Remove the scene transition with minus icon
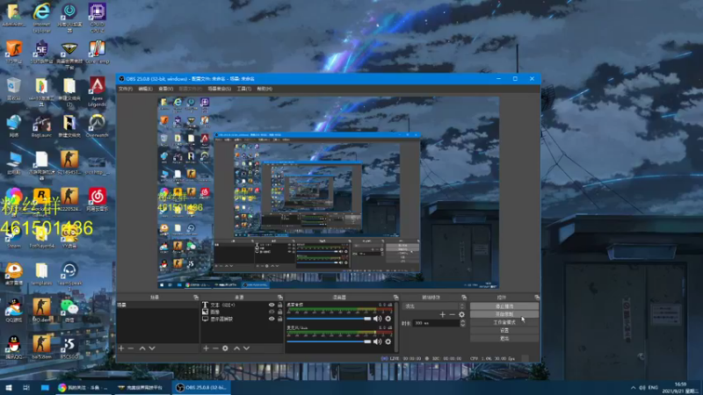This screenshot has width=703, height=395. click(x=452, y=314)
